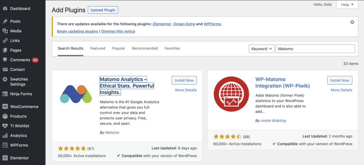Click the Elementor sidebar icon
364x165 pixels.
coord(5,158)
